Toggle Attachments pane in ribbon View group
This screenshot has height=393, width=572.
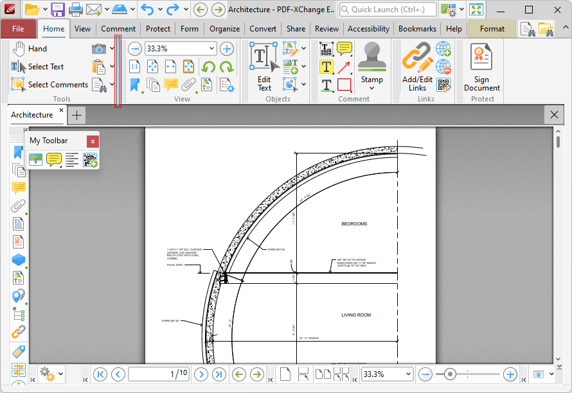point(188,85)
